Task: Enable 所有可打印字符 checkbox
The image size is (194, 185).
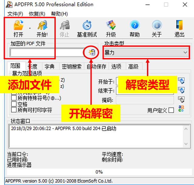Action: click(x=14, y=110)
